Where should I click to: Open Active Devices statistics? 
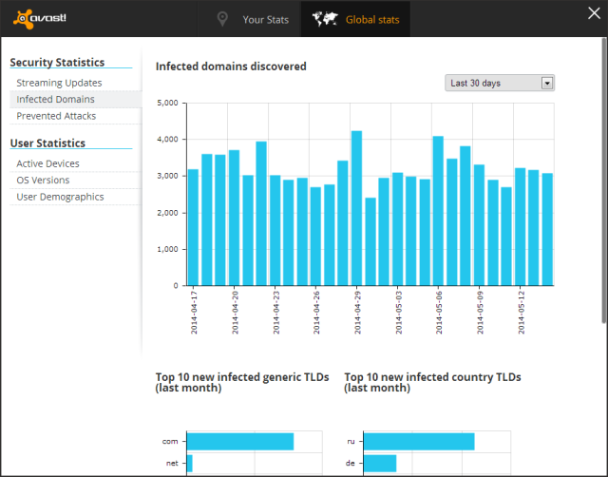tap(47, 163)
